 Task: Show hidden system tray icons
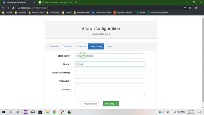pyautogui.click(x=164, y=112)
